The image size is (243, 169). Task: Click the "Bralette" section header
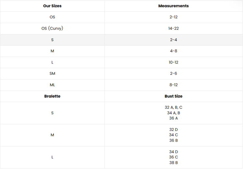tap(52, 96)
